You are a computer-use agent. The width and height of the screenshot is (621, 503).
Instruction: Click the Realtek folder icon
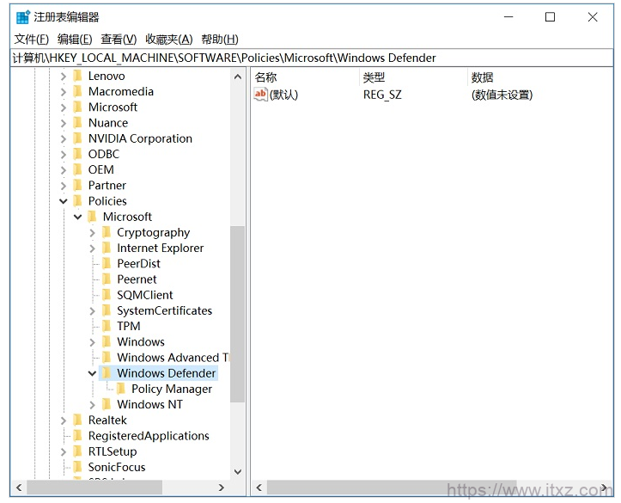point(78,420)
